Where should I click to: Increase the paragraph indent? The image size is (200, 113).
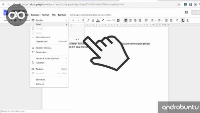click(x=171, y=20)
